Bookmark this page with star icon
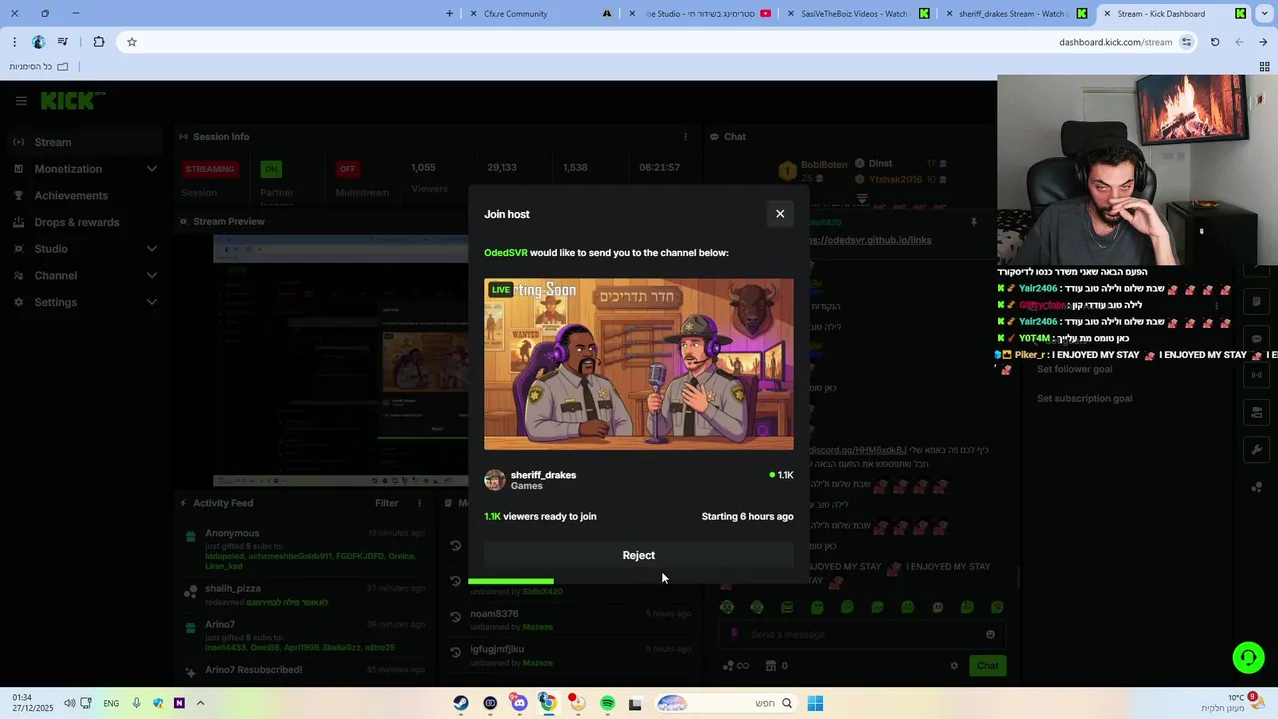Screen dimensions: 1278x719 pos(131,42)
